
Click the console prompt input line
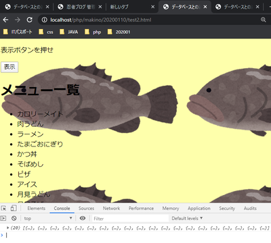click(138, 236)
